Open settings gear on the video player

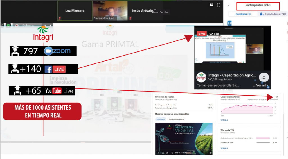click(211, 153)
